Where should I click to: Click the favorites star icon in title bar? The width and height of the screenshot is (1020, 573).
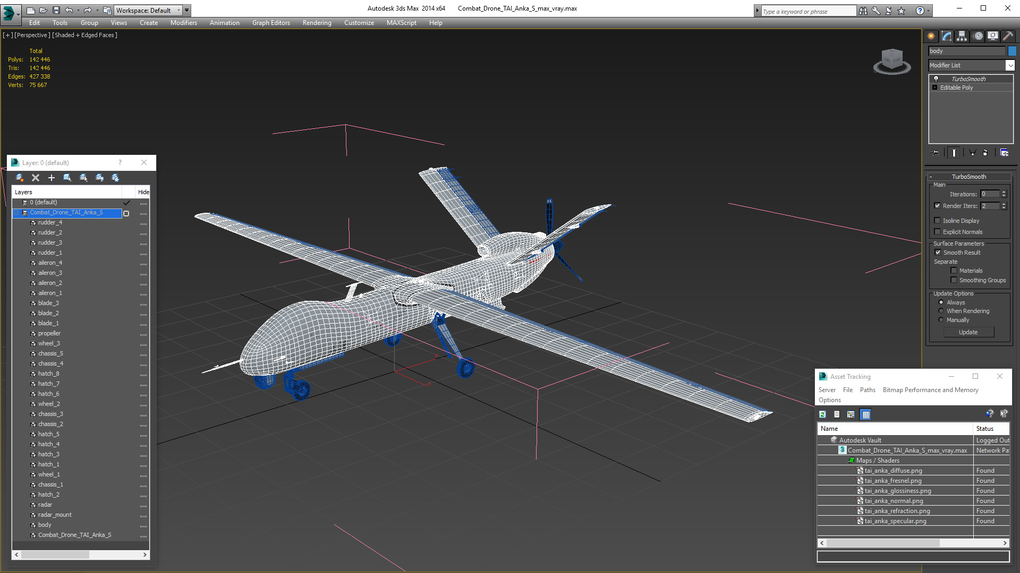pyautogui.click(x=902, y=11)
